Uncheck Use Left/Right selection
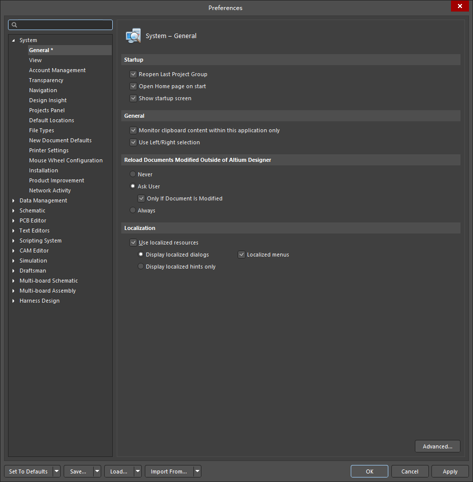 point(133,142)
